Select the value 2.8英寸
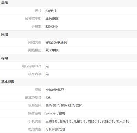This screenshot has height=133, width=137. pos(51,11)
